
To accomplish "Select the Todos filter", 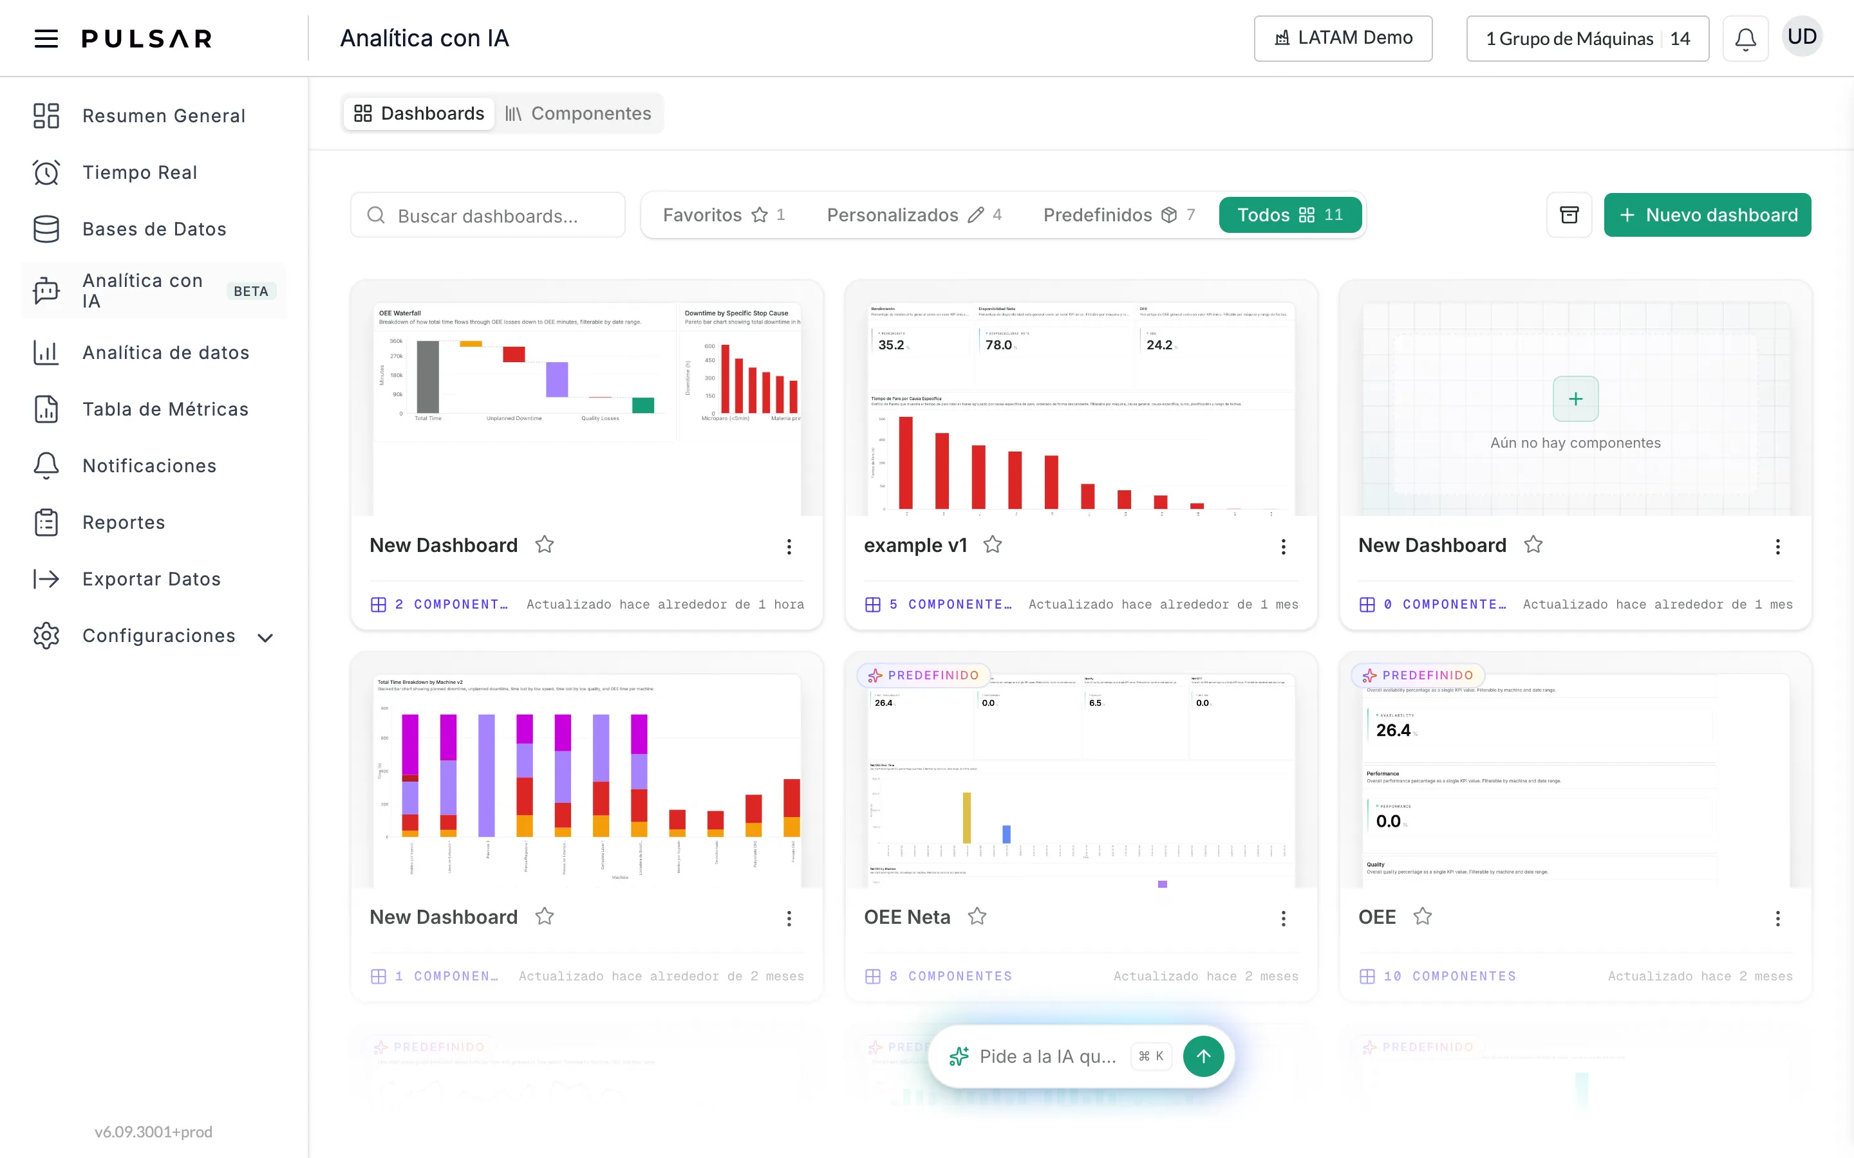I will click(1290, 216).
